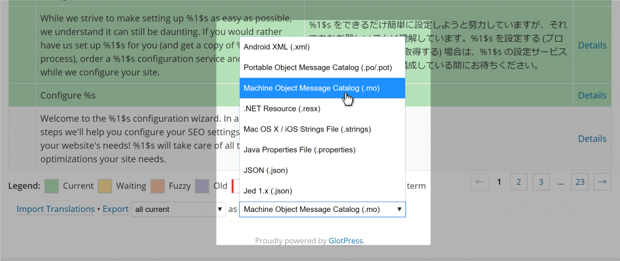
Task: Jump to page 23
Action: 580,182
